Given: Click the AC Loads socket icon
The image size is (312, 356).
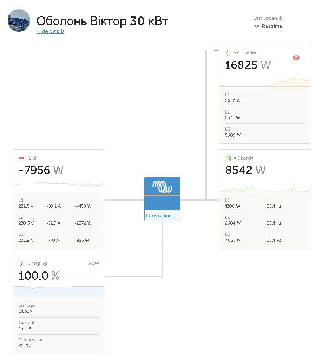Looking at the screenshot, I should pyautogui.click(x=228, y=158).
